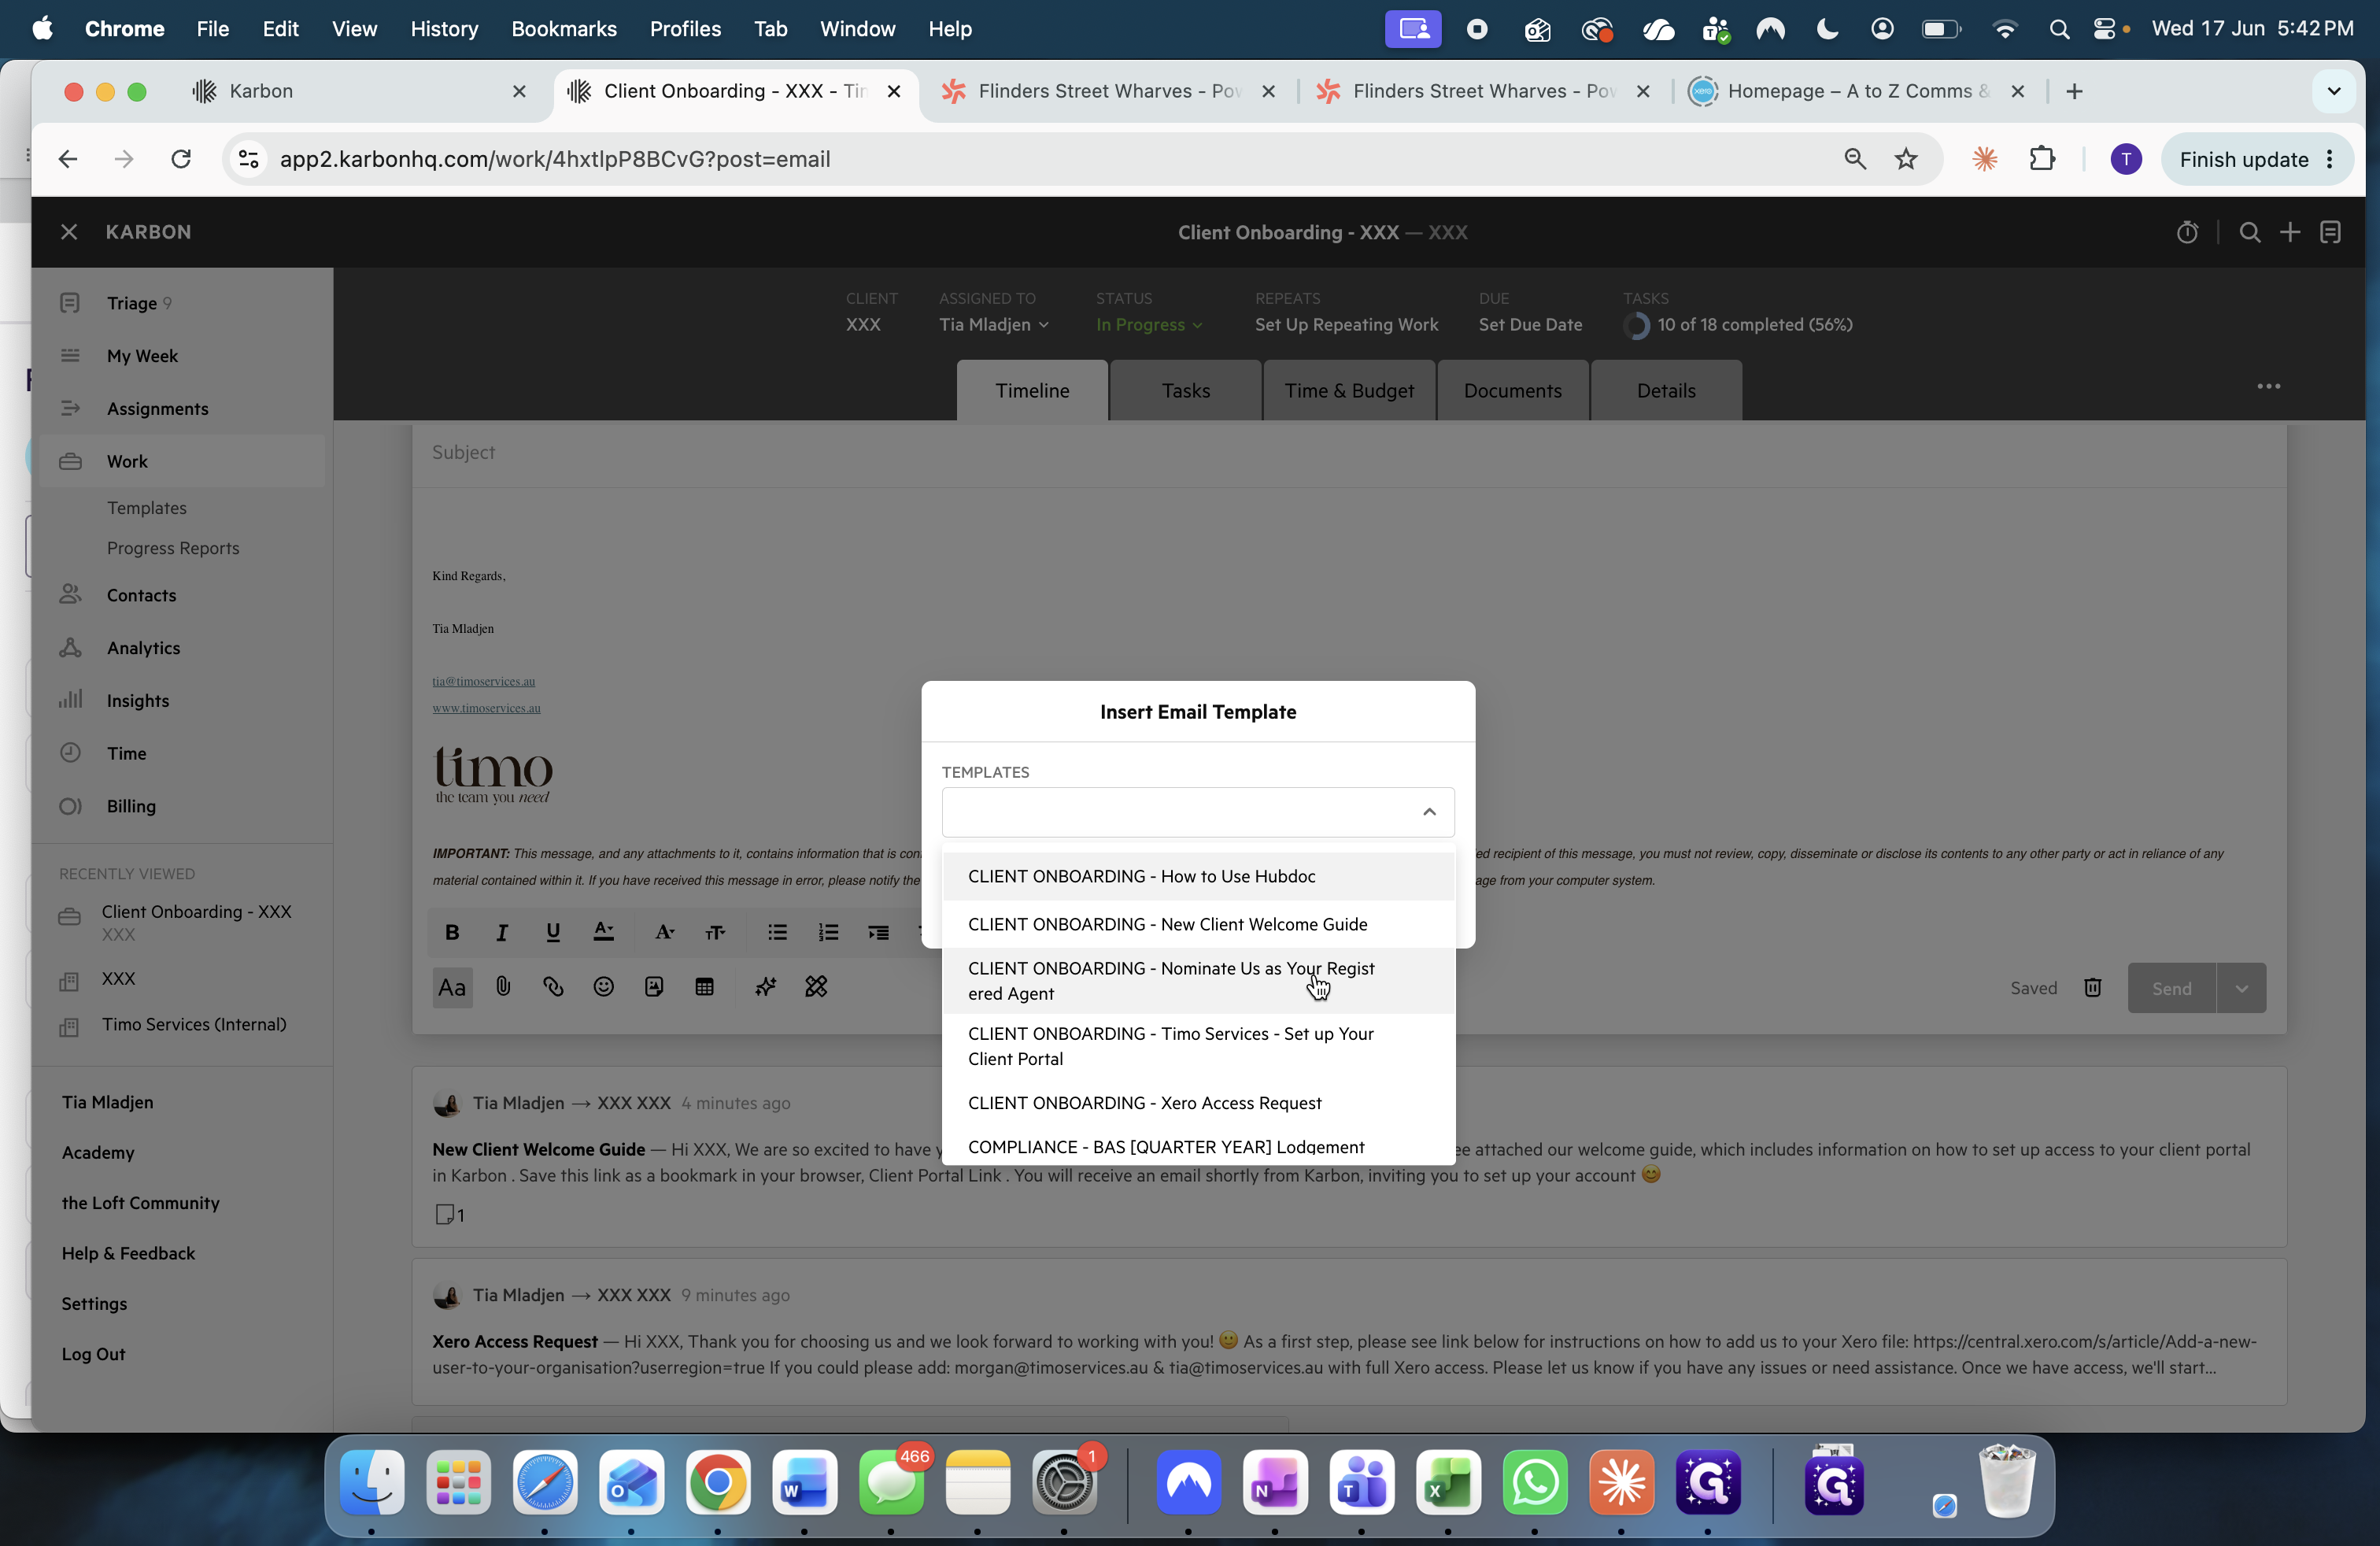Close the Karbon sidebar with X
Screen dimensions: 2380x1546
click(x=69, y=232)
